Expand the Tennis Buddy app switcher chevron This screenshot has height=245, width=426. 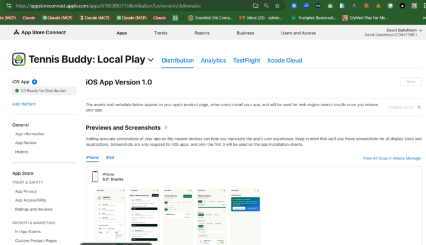tap(151, 60)
